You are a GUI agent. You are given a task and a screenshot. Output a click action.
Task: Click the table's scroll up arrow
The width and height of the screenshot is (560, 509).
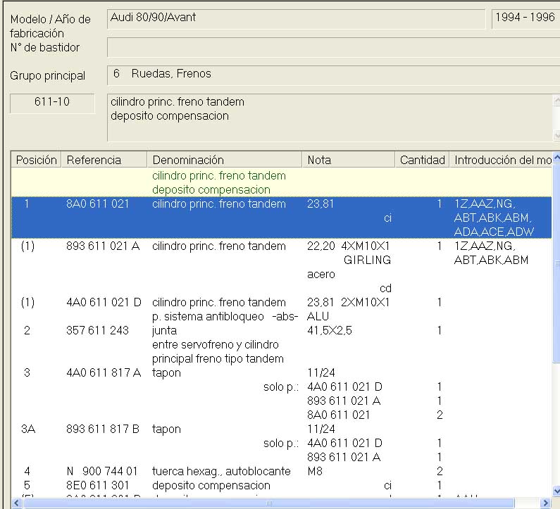(556, 157)
